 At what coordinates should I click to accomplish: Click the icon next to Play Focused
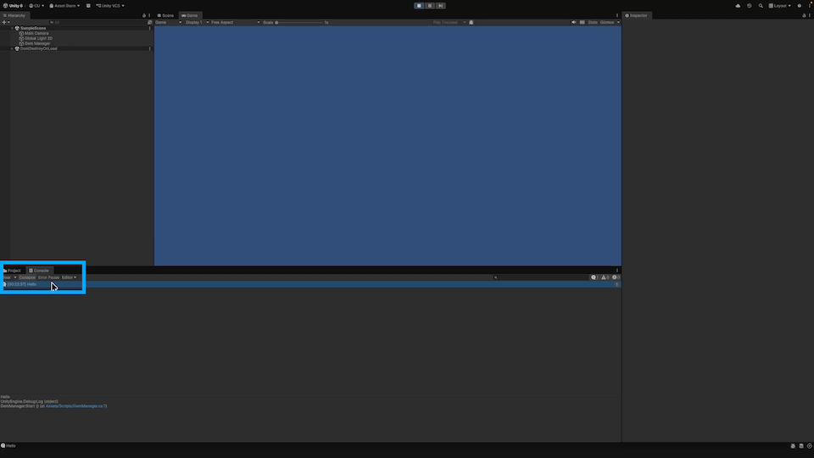tap(471, 22)
